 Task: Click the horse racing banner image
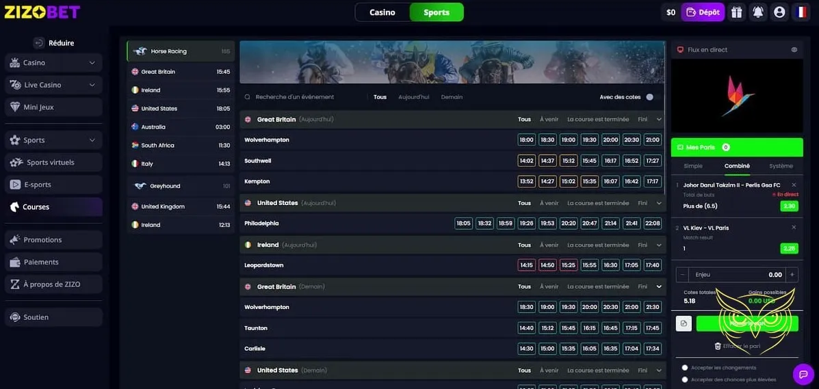click(452, 62)
